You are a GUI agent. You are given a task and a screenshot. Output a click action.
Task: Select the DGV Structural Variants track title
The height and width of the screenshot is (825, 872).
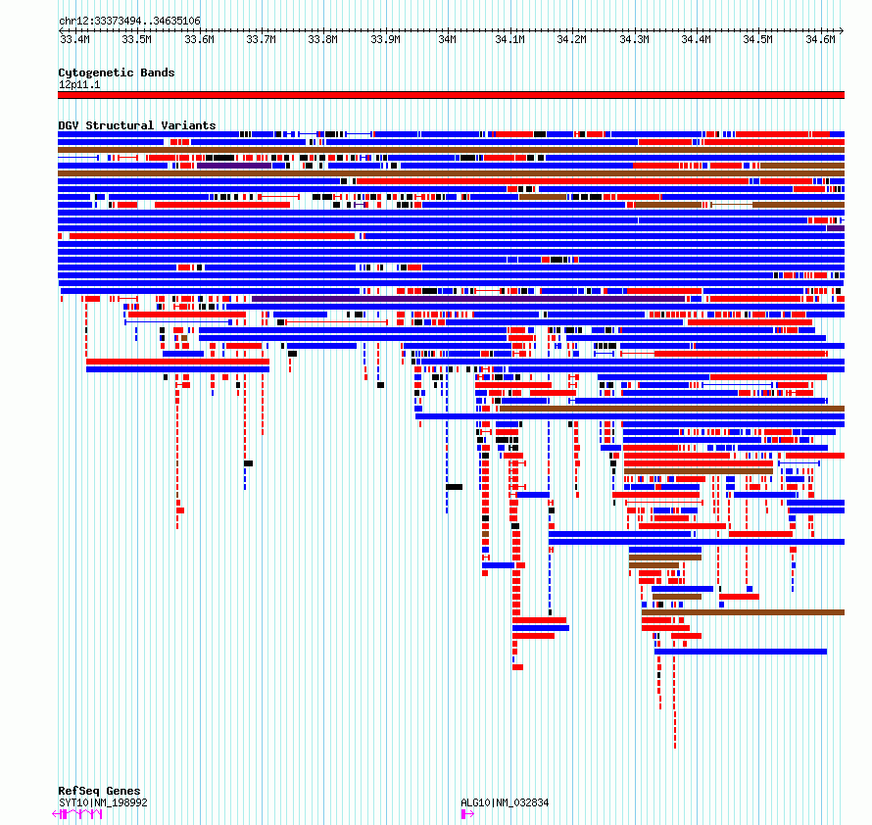137,125
